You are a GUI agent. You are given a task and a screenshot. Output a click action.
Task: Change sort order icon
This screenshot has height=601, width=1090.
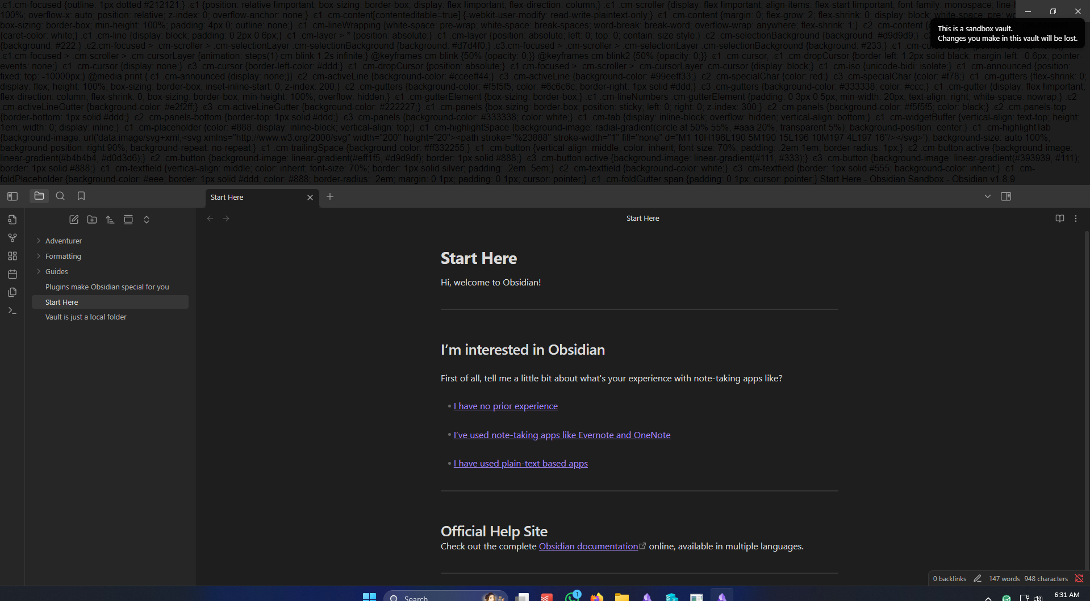(x=110, y=220)
